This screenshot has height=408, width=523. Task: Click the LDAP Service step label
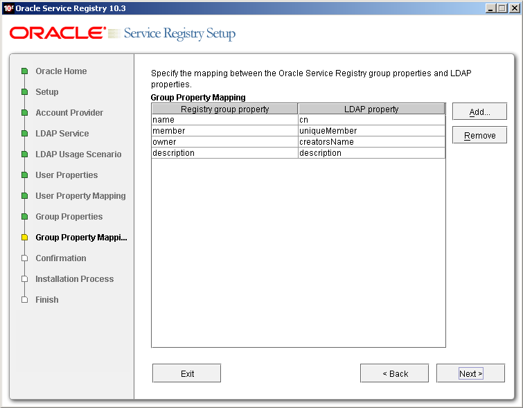[62, 134]
